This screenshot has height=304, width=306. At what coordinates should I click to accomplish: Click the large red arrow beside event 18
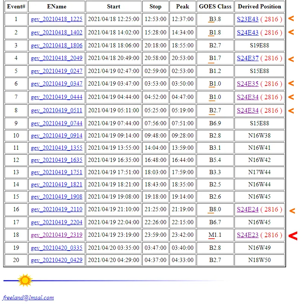pyautogui.click(x=293, y=236)
